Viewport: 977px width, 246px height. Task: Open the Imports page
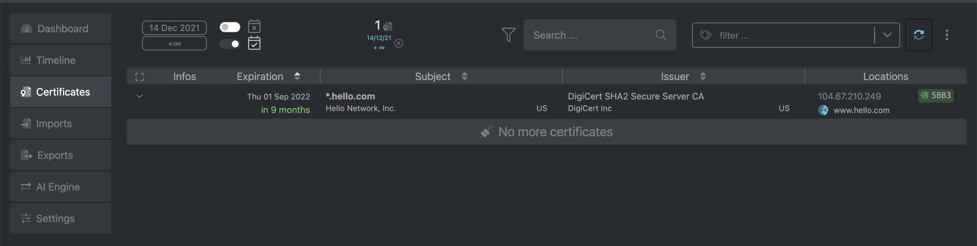[x=61, y=124]
